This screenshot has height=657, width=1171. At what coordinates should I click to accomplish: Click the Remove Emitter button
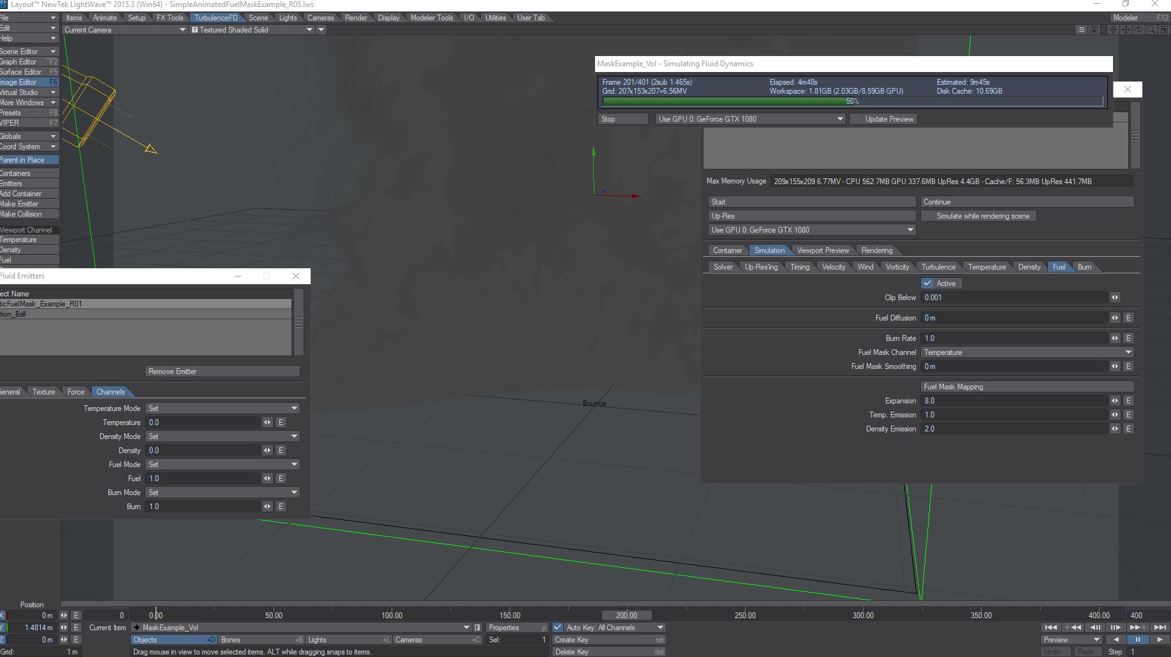[223, 372]
